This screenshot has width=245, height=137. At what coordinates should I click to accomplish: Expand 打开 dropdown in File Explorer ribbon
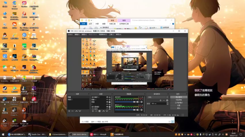pyautogui.click(x=153, y=28)
